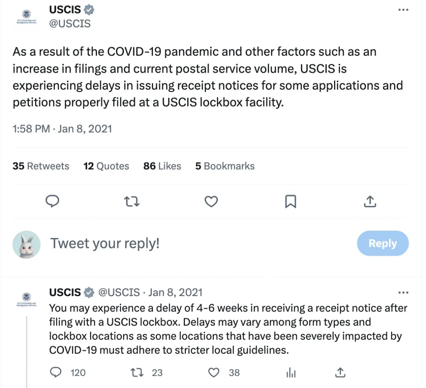View the 86 Likes list
Image resolution: width=426 pixels, height=388 pixels.
point(162,166)
